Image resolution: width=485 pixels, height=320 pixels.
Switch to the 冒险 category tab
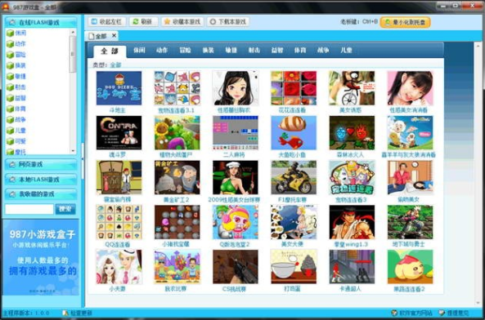(x=185, y=50)
